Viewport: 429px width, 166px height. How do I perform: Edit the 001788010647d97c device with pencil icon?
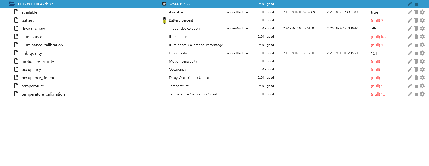[410, 4]
